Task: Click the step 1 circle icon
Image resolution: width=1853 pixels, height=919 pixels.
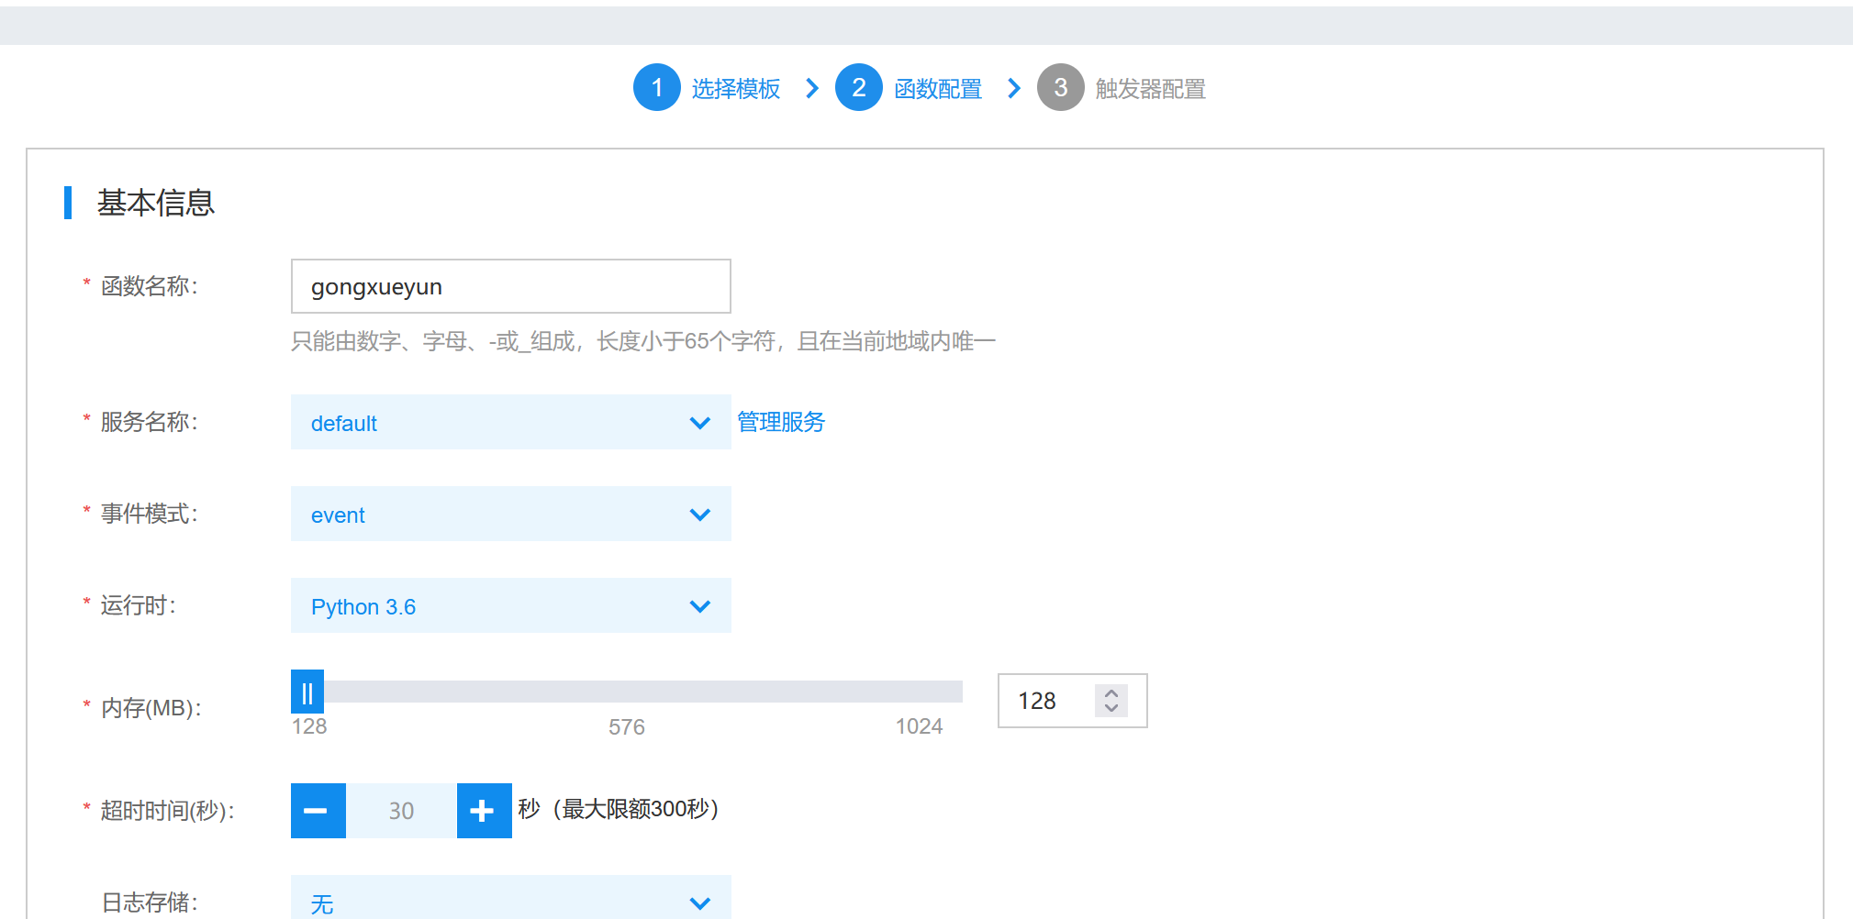Action: (656, 87)
